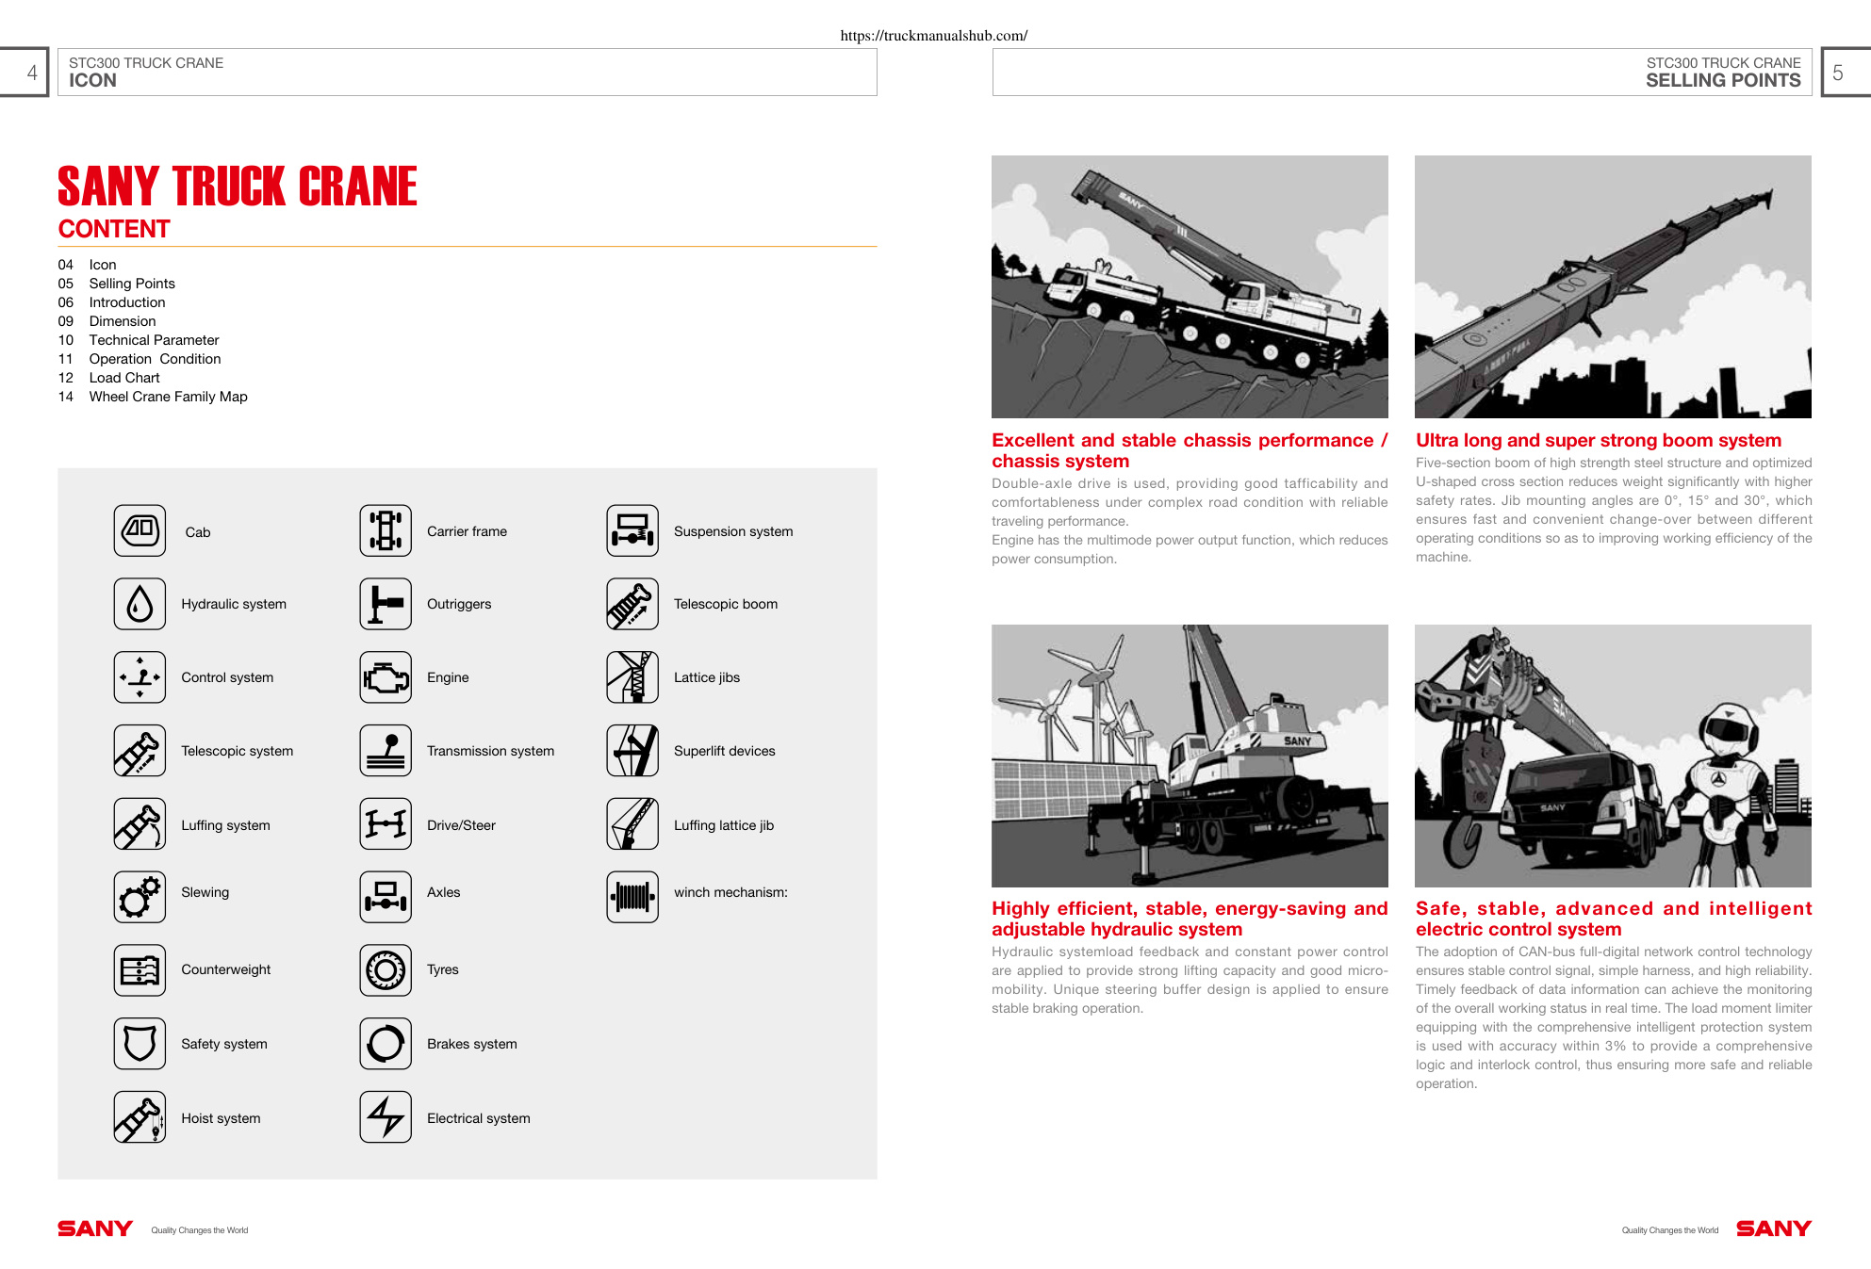Open the robot beside crane image
The height and width of the screenshot is (1269, 1871).
pyautogui.click(x=1613, y=756)
